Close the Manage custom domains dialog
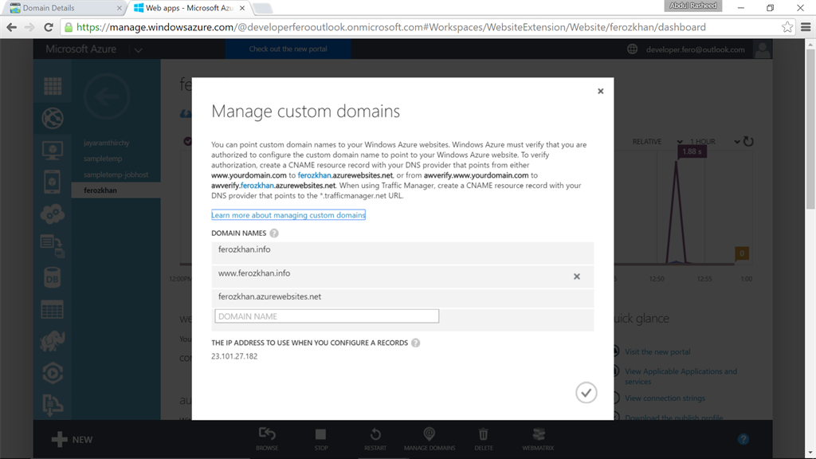 pyautogui.click(x=601, y=91)
